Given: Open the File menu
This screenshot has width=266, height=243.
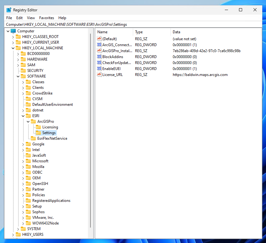Looking at the screenshot, I should (x=9, y=18).
